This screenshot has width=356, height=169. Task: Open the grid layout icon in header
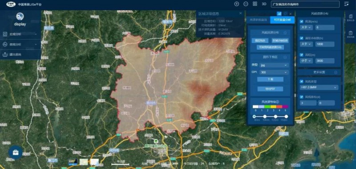pos(255,4)
